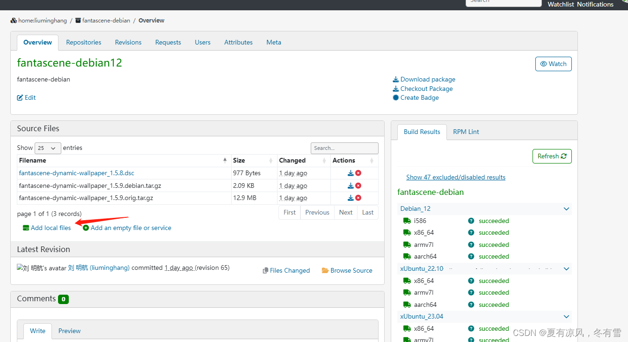Click the help icon for xUbuntu_22.10 armv7l status

click(x=471, y=292)
